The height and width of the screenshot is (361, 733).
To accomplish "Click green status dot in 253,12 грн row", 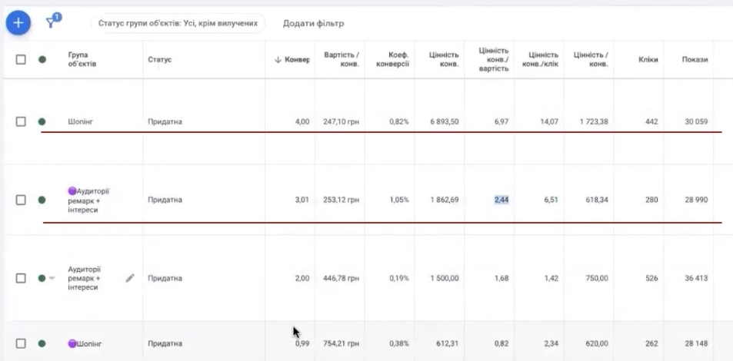I will coord(42,200).
